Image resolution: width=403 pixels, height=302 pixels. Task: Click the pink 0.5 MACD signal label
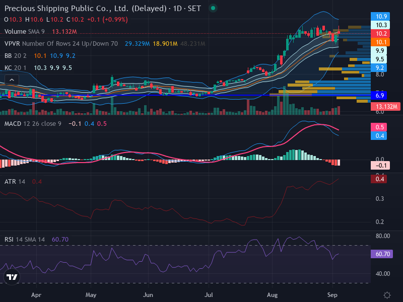click(379, 127)
